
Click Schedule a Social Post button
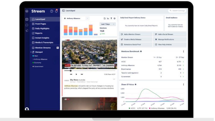pyautogui.click(x=136, y=45)
